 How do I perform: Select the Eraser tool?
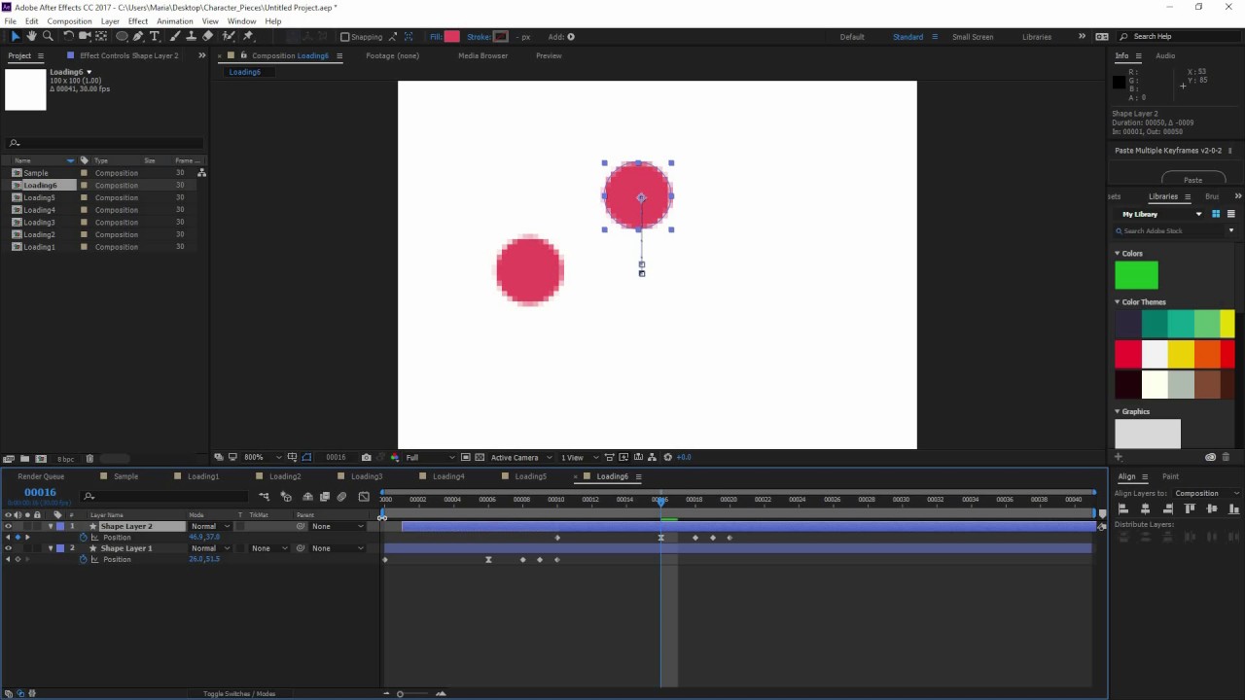click(x=208, y=37)
